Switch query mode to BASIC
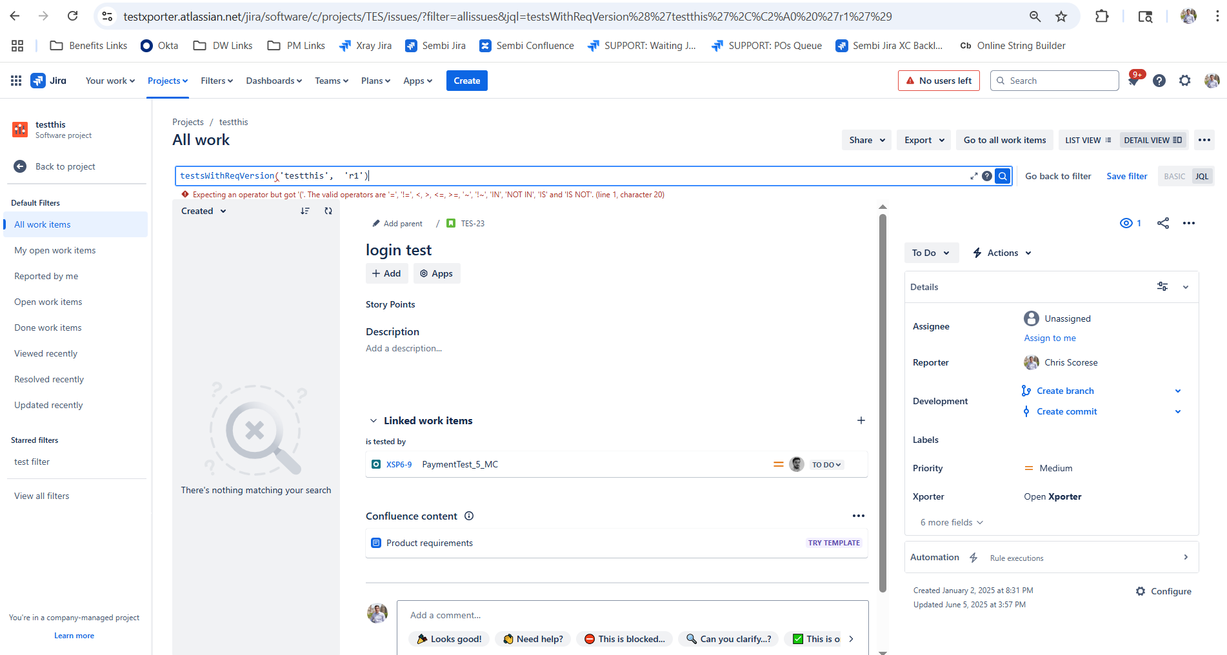 (x=1174, y=176)
